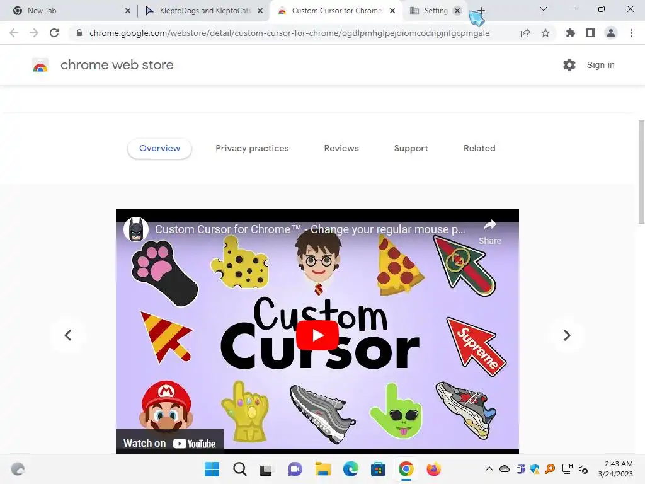Viewport: 645px width, 484px height.
Task: Go forward to the next page
Action: [34, 33]
